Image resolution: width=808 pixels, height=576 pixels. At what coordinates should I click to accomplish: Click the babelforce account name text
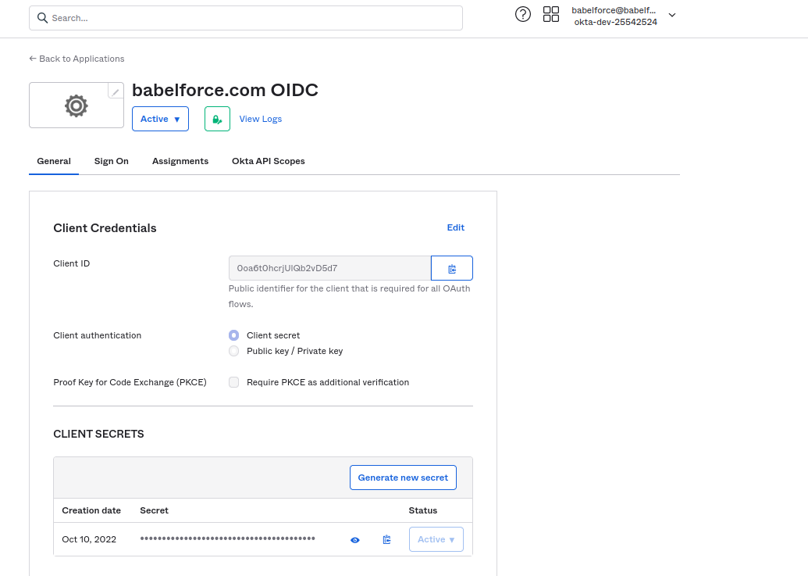(614, 10)
